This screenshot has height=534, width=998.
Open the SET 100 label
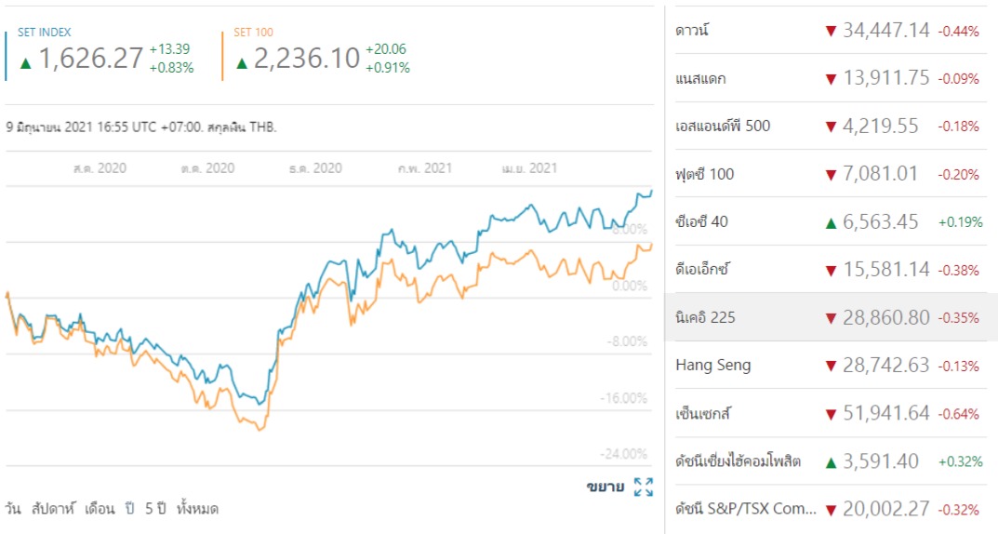255,33
